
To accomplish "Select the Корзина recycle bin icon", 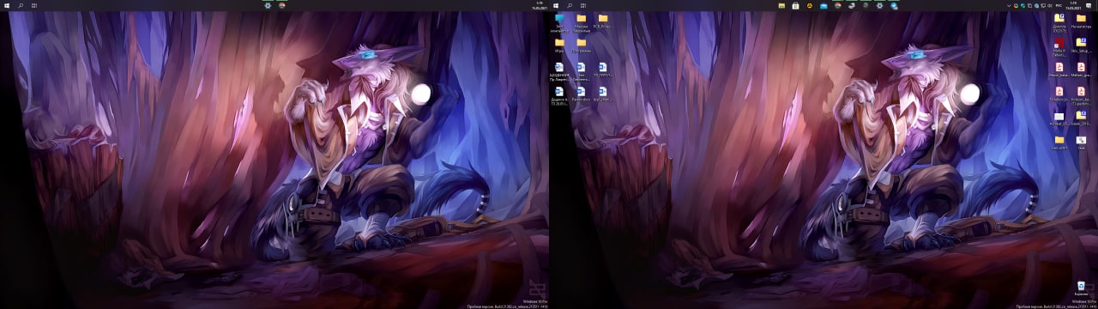I will [x=1081, y=288].
